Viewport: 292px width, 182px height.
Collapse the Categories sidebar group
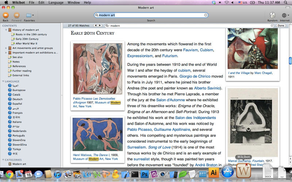[3, 160]
